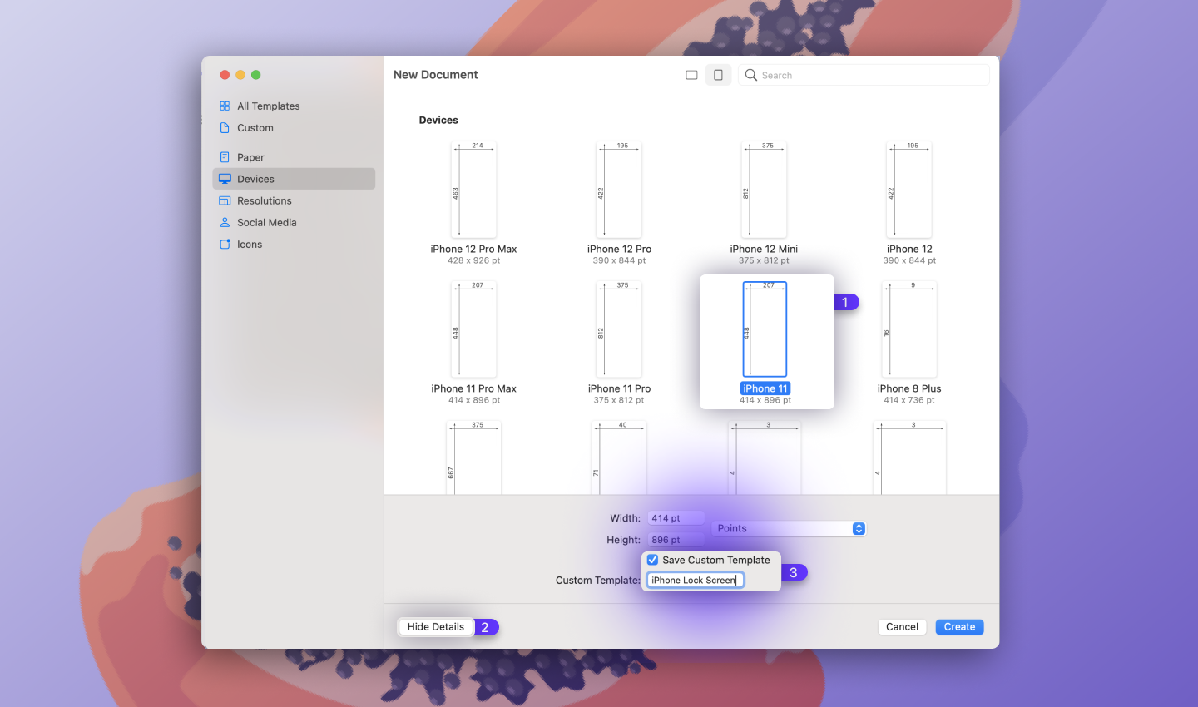1198x707 pixels.
Task: Click the Custom Template name field
Action: coord(696,580)
